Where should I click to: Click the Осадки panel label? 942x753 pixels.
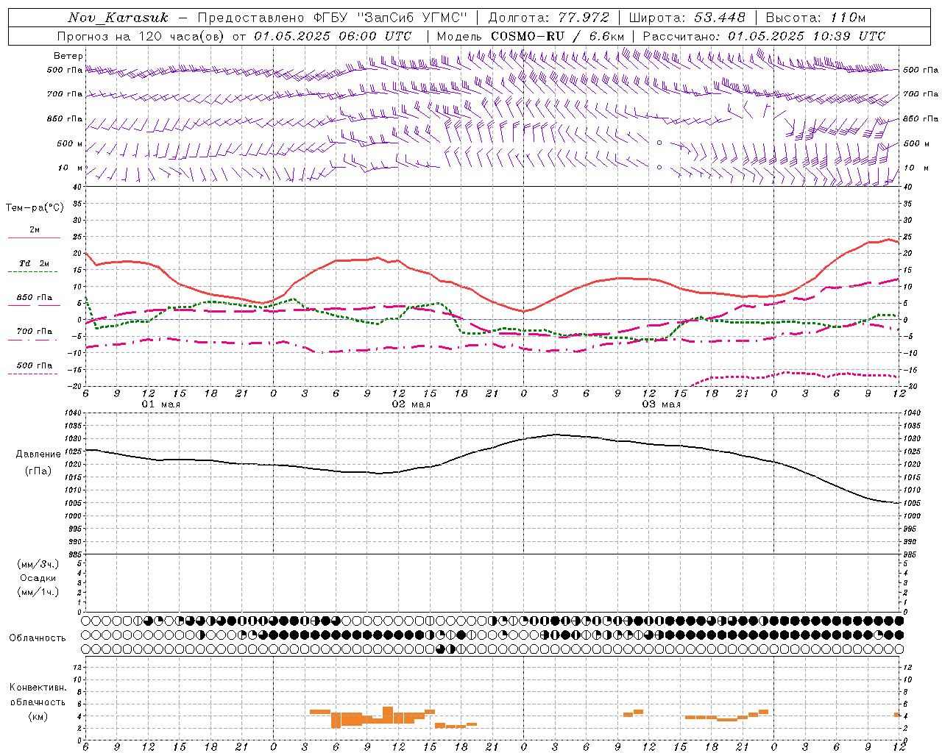tap(38, 578)
